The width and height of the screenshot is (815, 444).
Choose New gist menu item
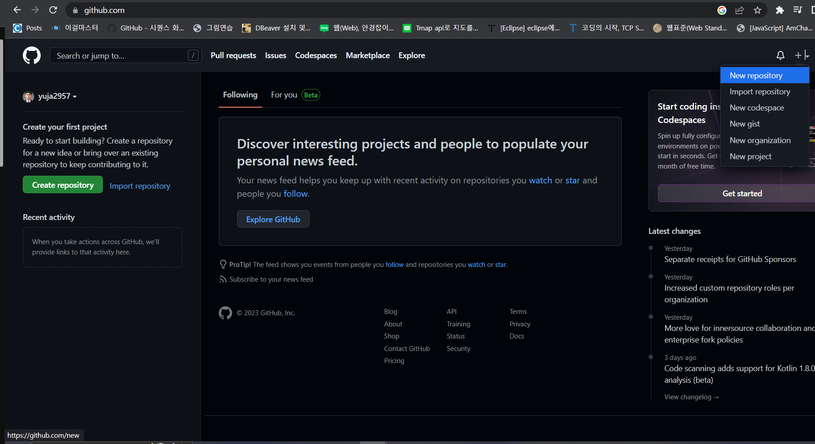[765, 124]
